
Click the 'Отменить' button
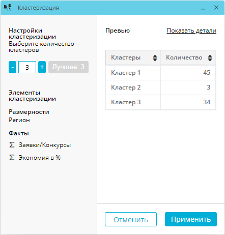tap(131, 219)
